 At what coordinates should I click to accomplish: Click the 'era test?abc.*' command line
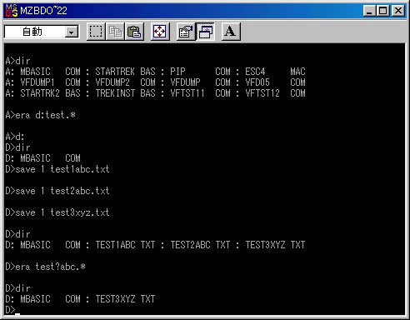(45, 267)
